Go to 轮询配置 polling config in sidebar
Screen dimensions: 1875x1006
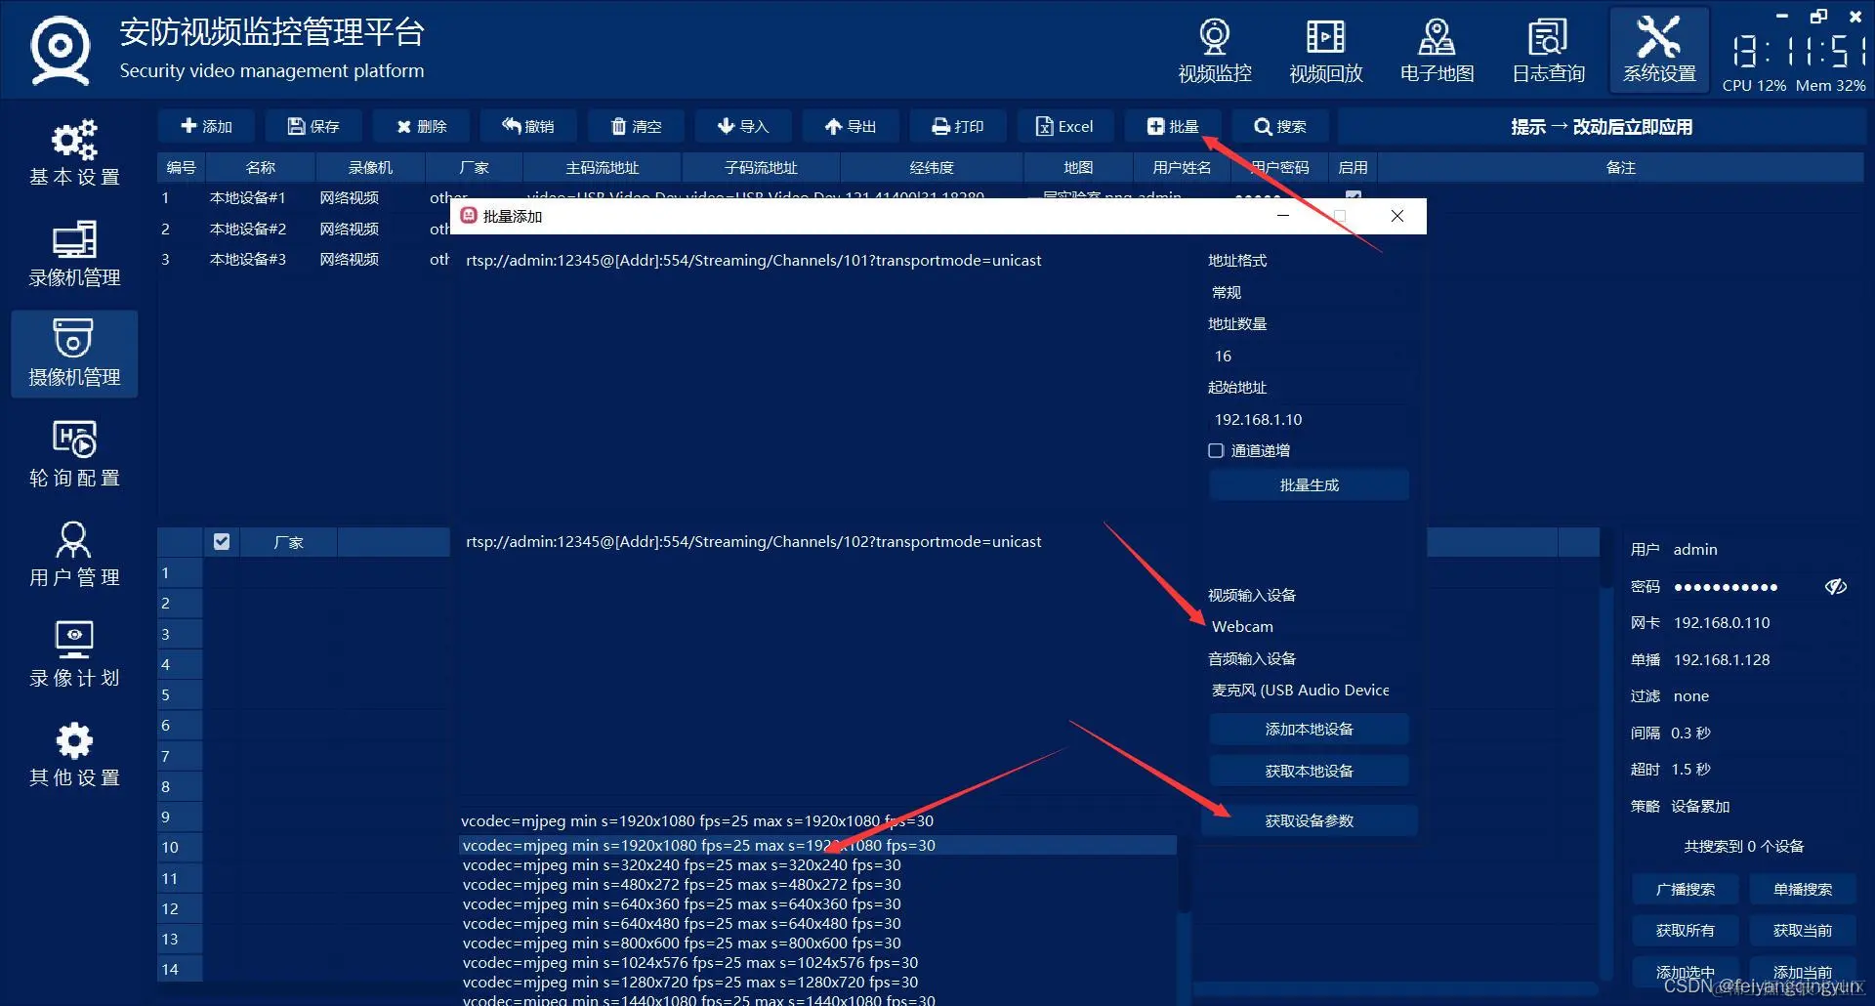tap(74, 453)
